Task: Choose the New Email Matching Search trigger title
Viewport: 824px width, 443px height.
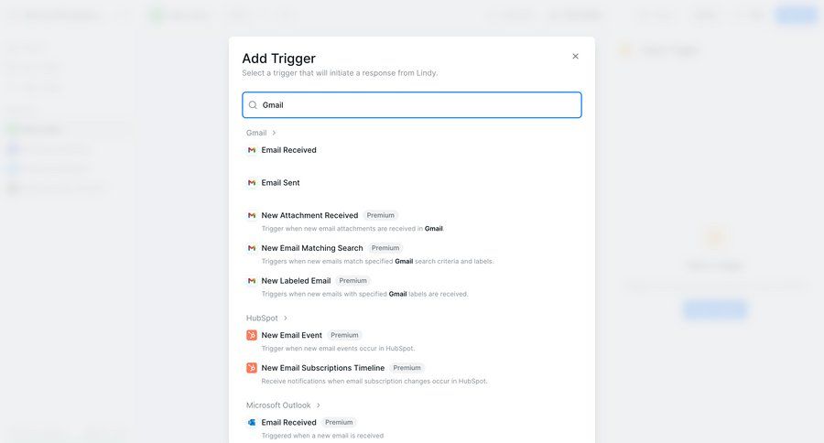Action: [312, 248]
